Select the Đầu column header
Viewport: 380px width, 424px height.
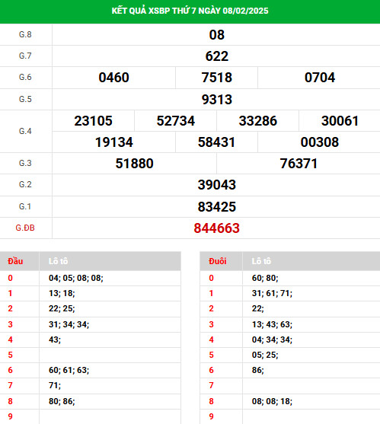pos(15,261)
